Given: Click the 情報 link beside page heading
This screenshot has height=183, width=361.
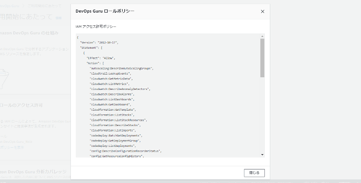Looking at the screenshot, I should 59,18.
